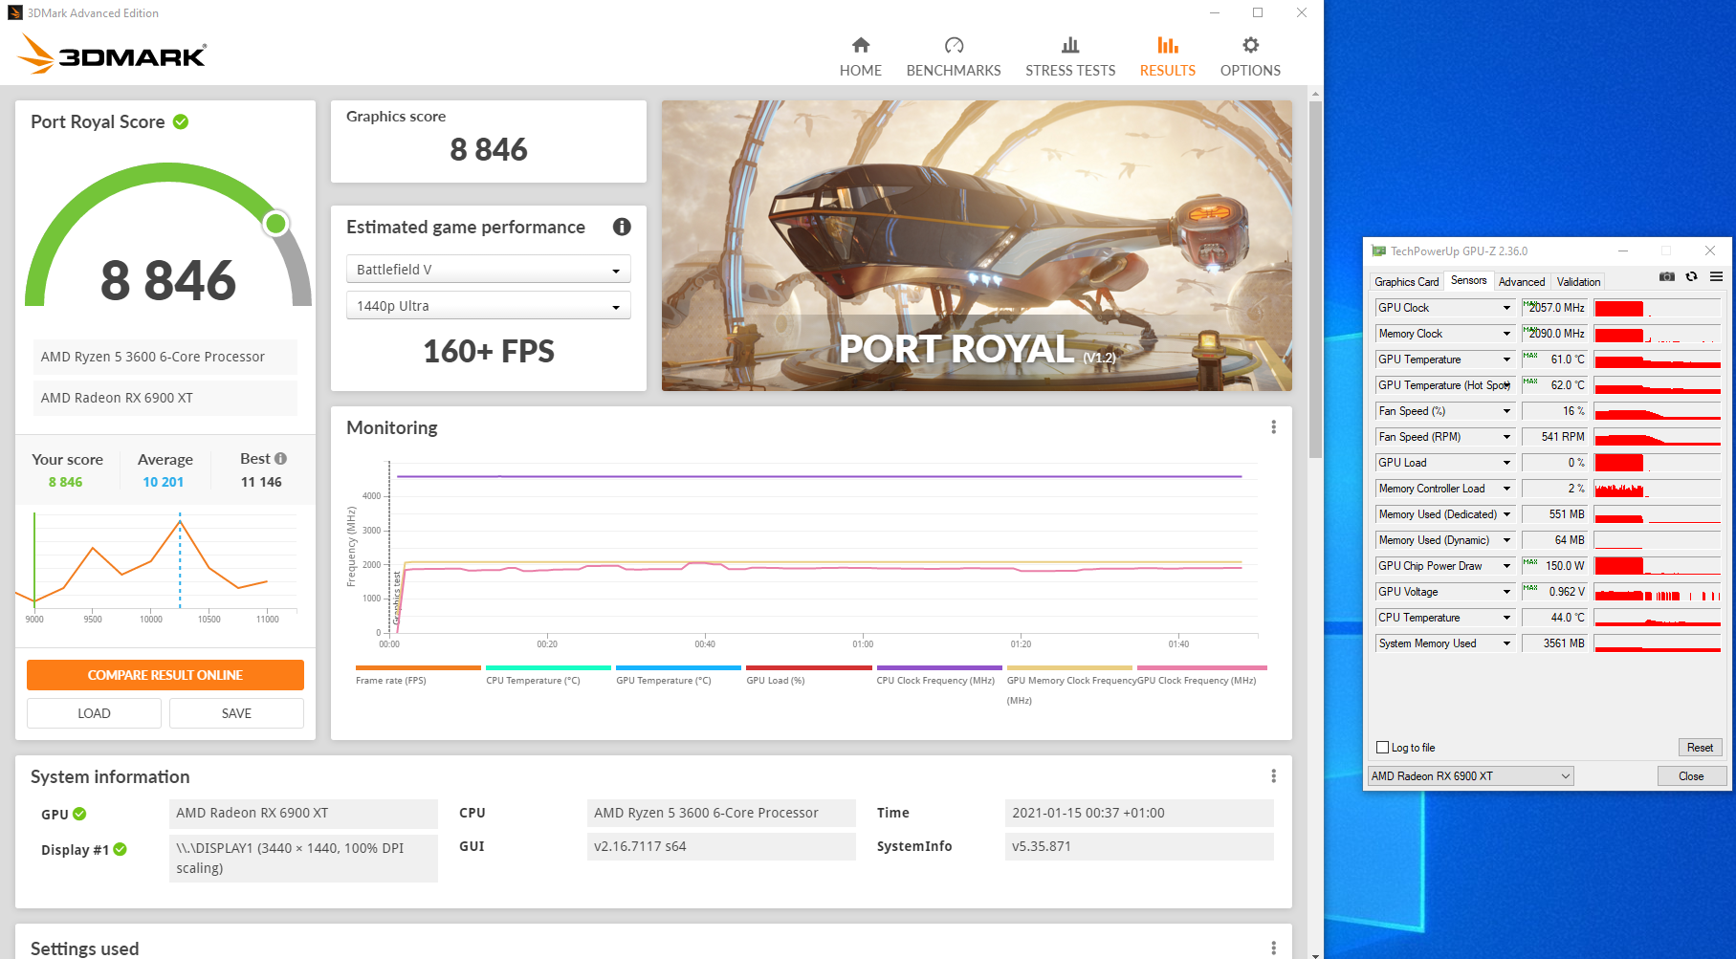
Task: Open the GPU Clock sensor dropdown arrow
Action: (1506, 308)
